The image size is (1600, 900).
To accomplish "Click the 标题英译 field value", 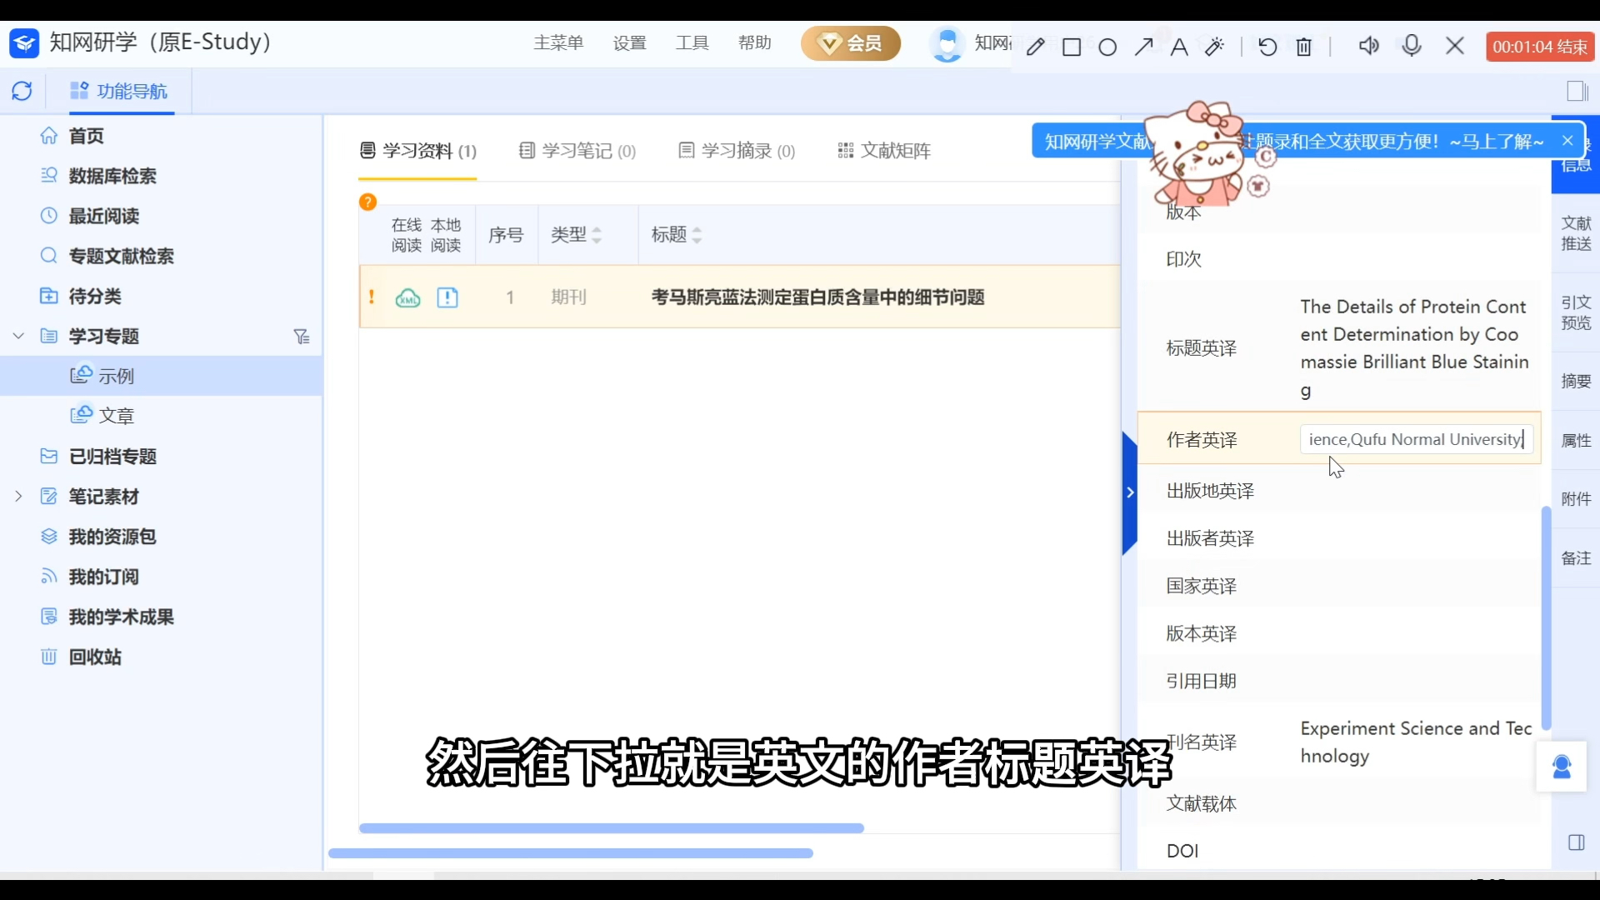I will [x=1414, y=348].
